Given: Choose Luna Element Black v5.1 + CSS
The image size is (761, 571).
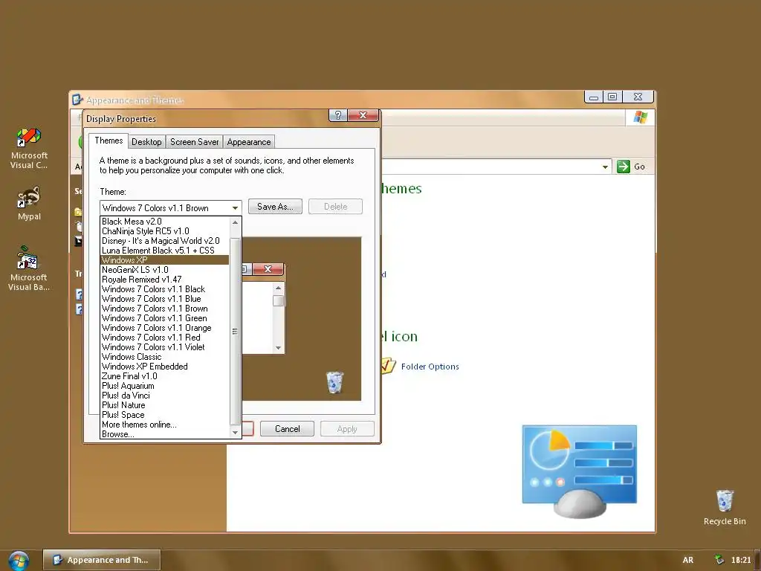Looking at the screenshot, I should (164, 251).
